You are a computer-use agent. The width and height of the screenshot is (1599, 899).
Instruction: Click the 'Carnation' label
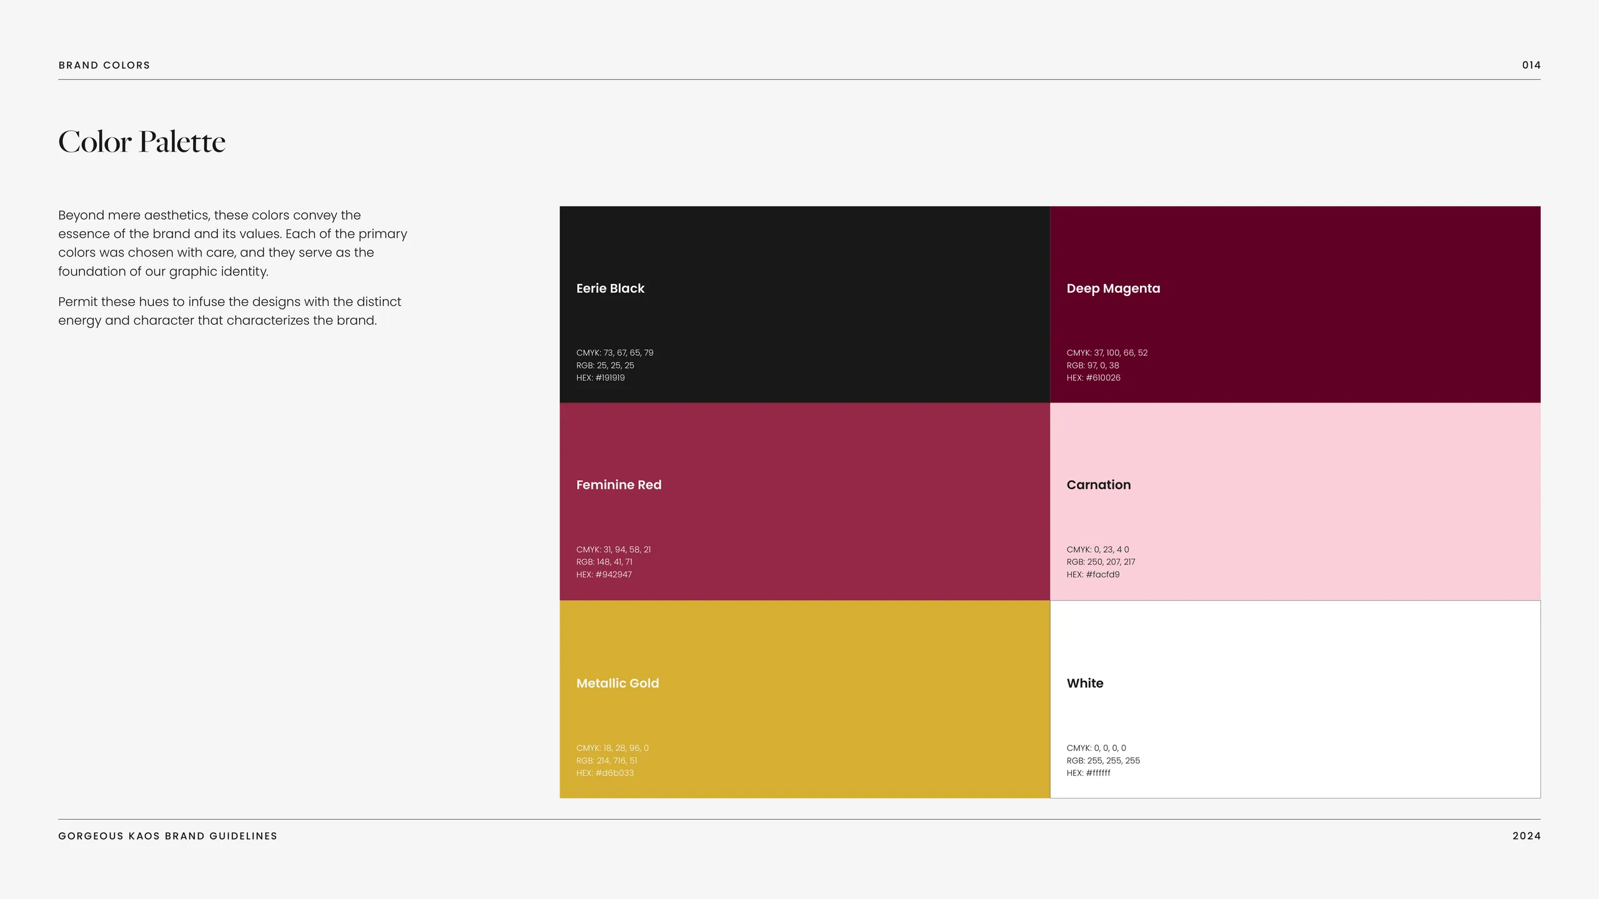(x=1098, y=485)
